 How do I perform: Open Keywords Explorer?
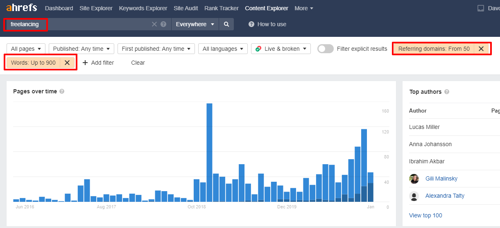[x=143, y=8]
